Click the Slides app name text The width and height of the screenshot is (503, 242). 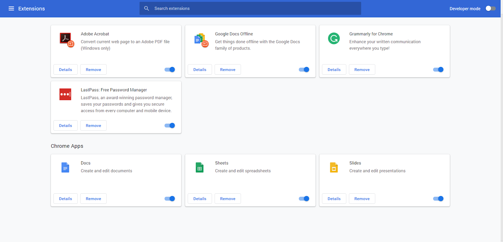[355, 163]
